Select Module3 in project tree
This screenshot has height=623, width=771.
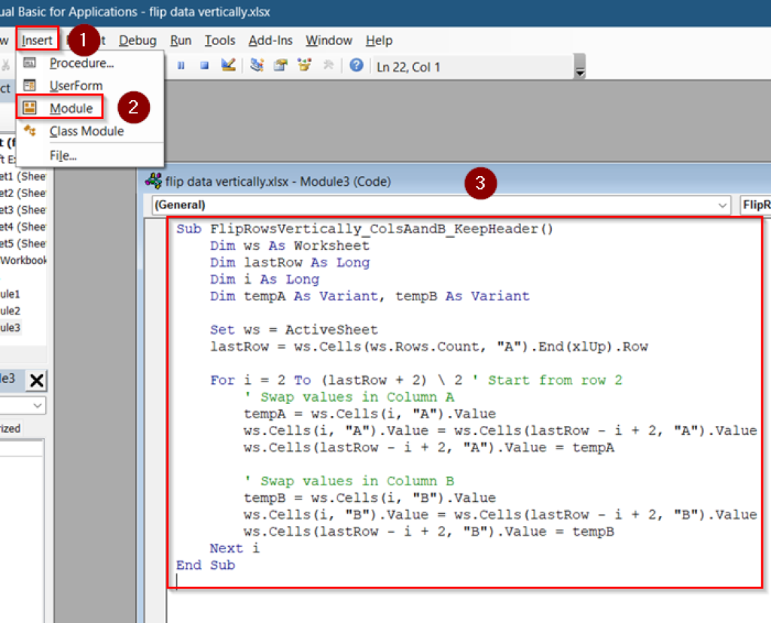pos(11,328)
